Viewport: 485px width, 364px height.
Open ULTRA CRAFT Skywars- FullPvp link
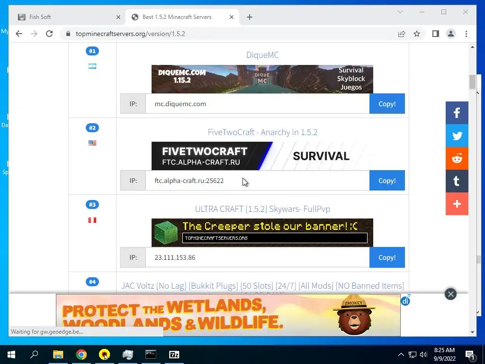pyautogui.click(x=262, y=209)
